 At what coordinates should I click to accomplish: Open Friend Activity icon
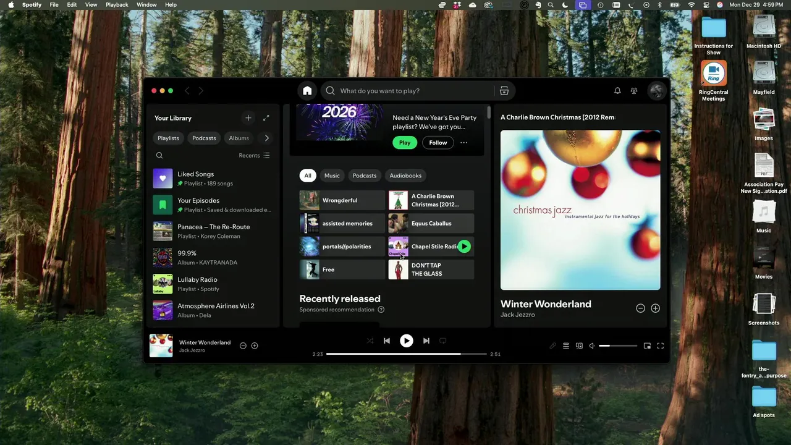tap(634, 91)
